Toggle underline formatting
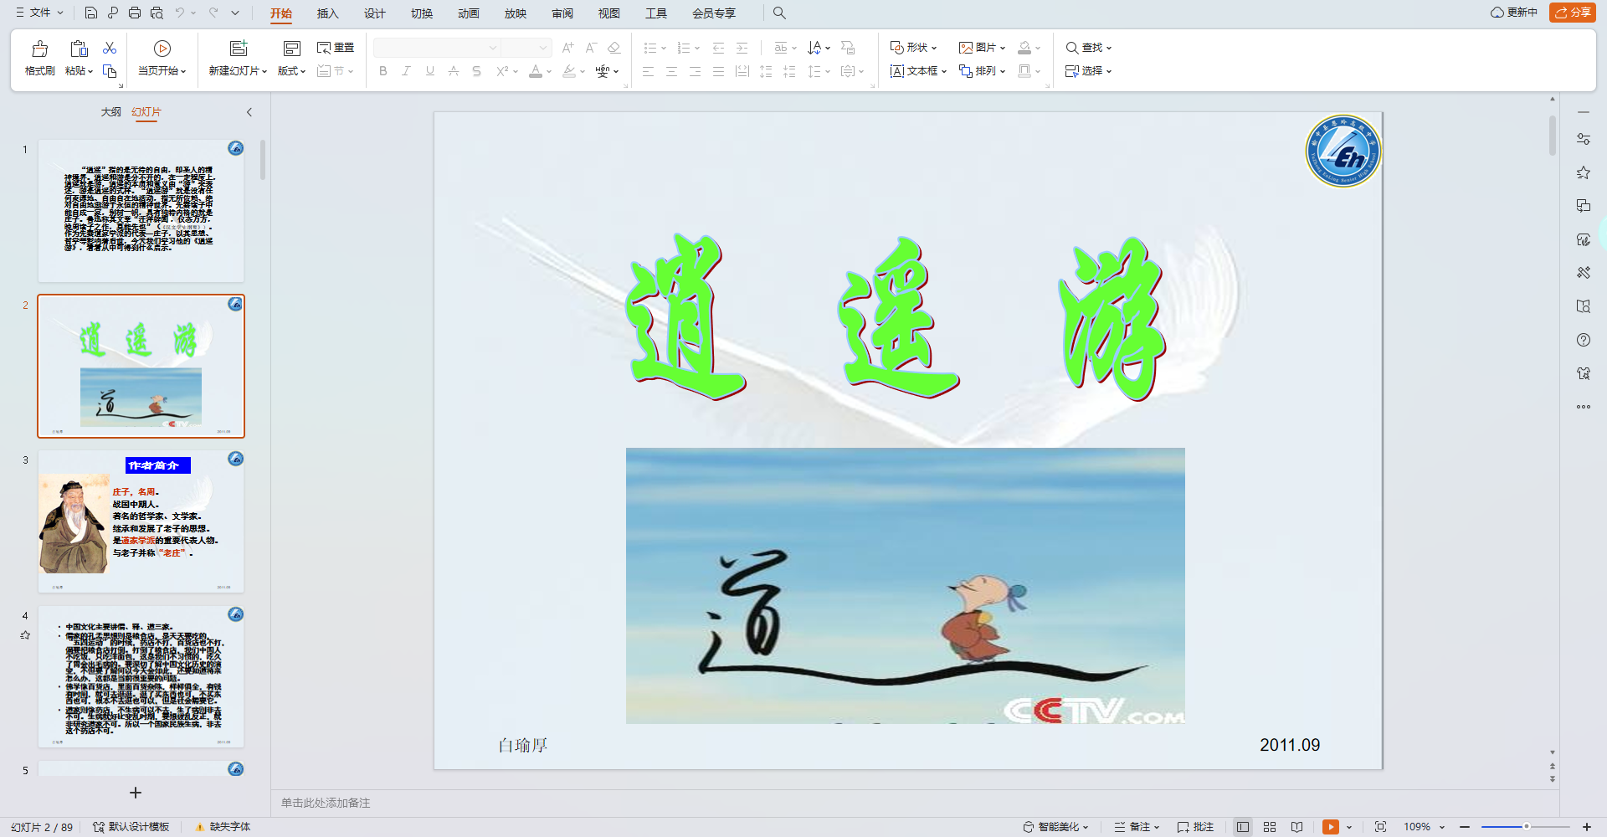1607x837 pixels. tap(430, 71)
